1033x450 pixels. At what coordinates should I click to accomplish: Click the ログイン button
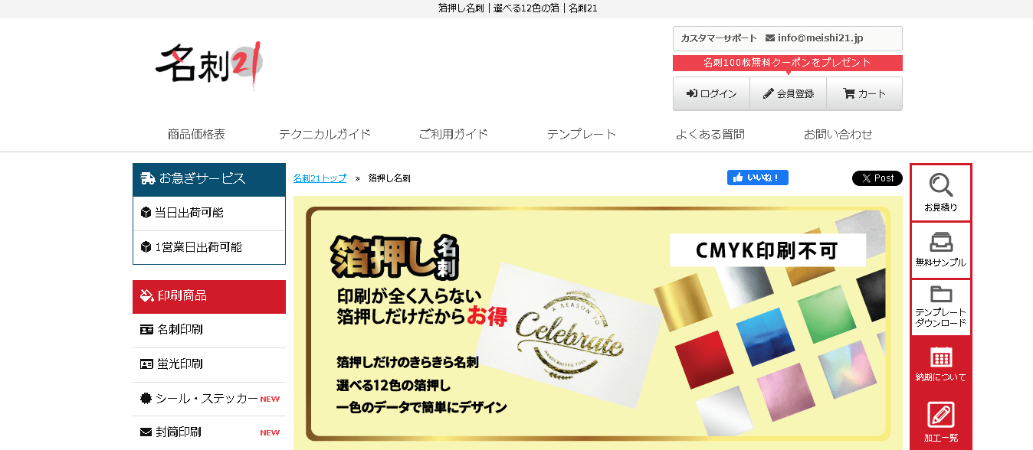pyautogui.click(x=711, y=93)
